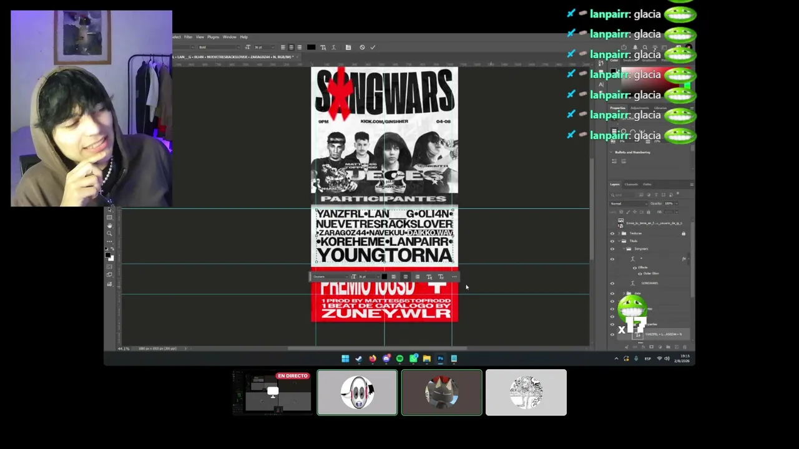Open File Explorer from the taskbar
Screen dimensions: 799x449
tap(426, 359)
